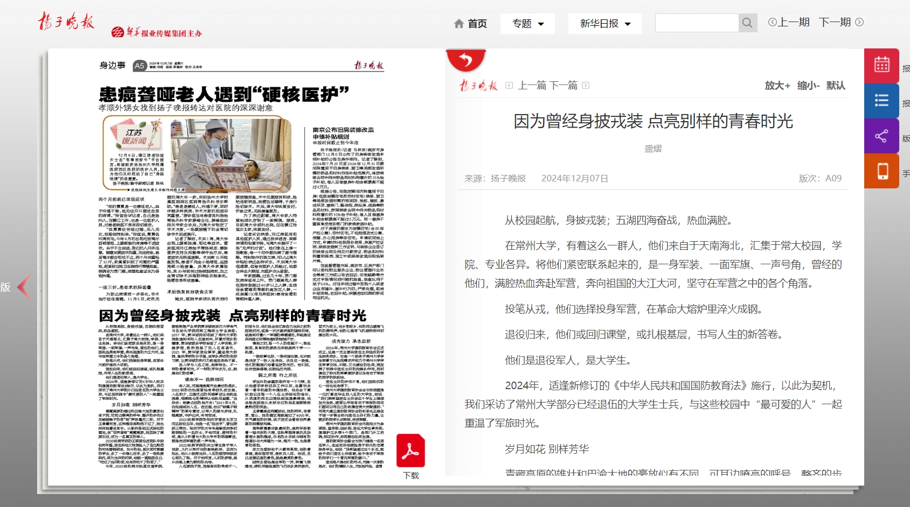This screenshot has height=507, width=910.
Task: Download the PDF via Acrobat icon
Action: 411,451
